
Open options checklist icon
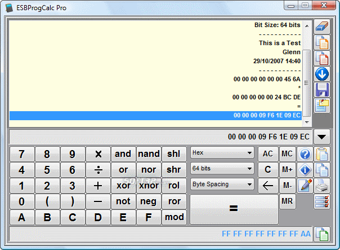tap(322, 201)
